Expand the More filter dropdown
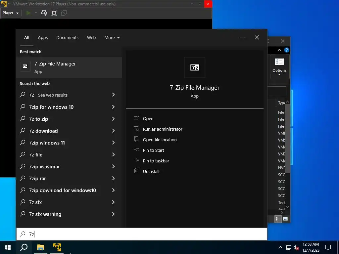 [x=112, y=38]
